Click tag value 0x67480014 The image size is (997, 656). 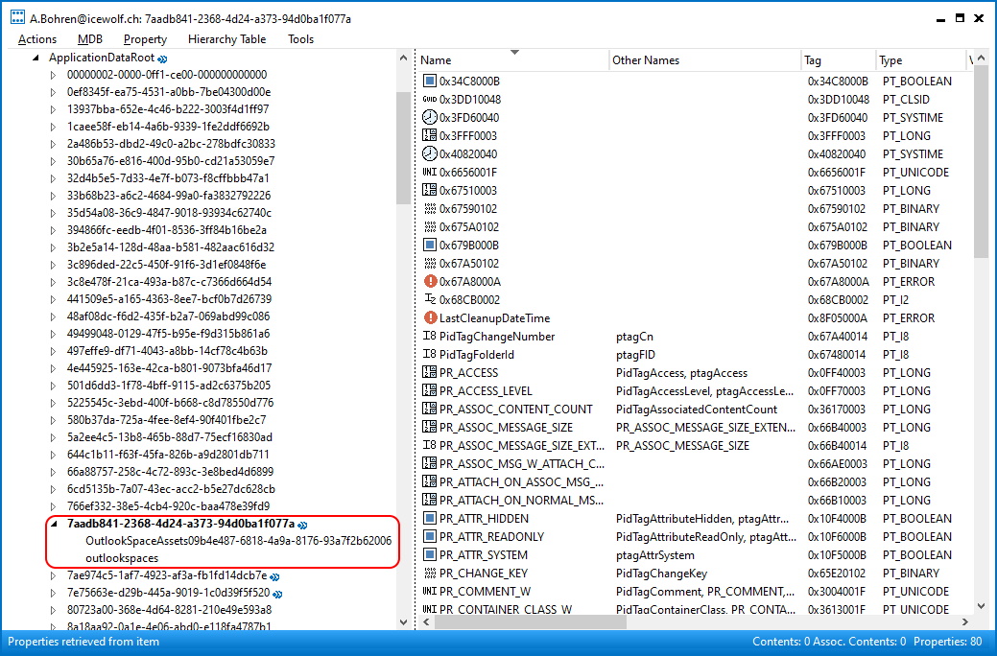[837, 354]
